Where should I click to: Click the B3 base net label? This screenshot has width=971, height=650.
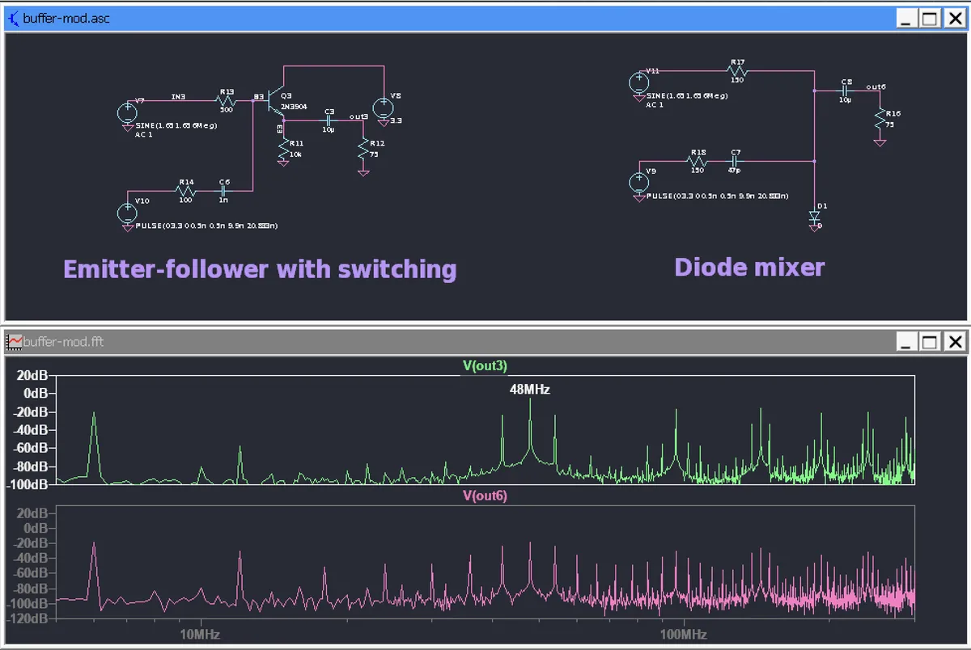259,96
